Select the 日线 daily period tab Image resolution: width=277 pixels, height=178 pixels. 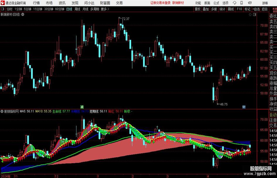tap(69, 9)
